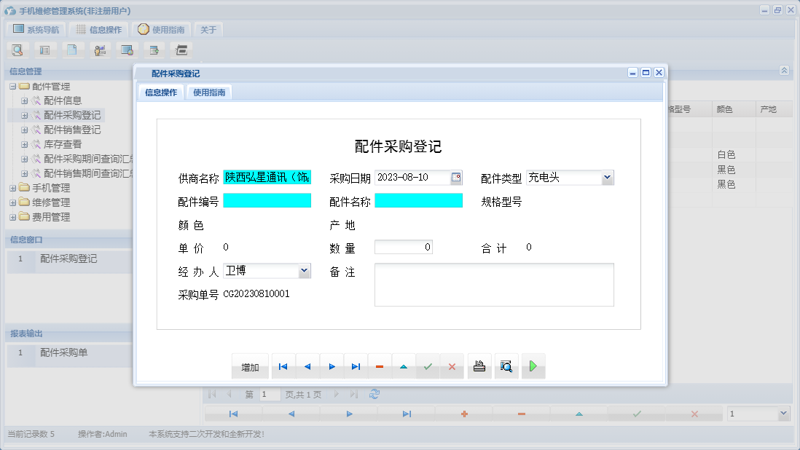This screenshot has width=800, height=450.
Task: Click the 增加 button in the purchase dialog
Action: (x=250, y=366)
